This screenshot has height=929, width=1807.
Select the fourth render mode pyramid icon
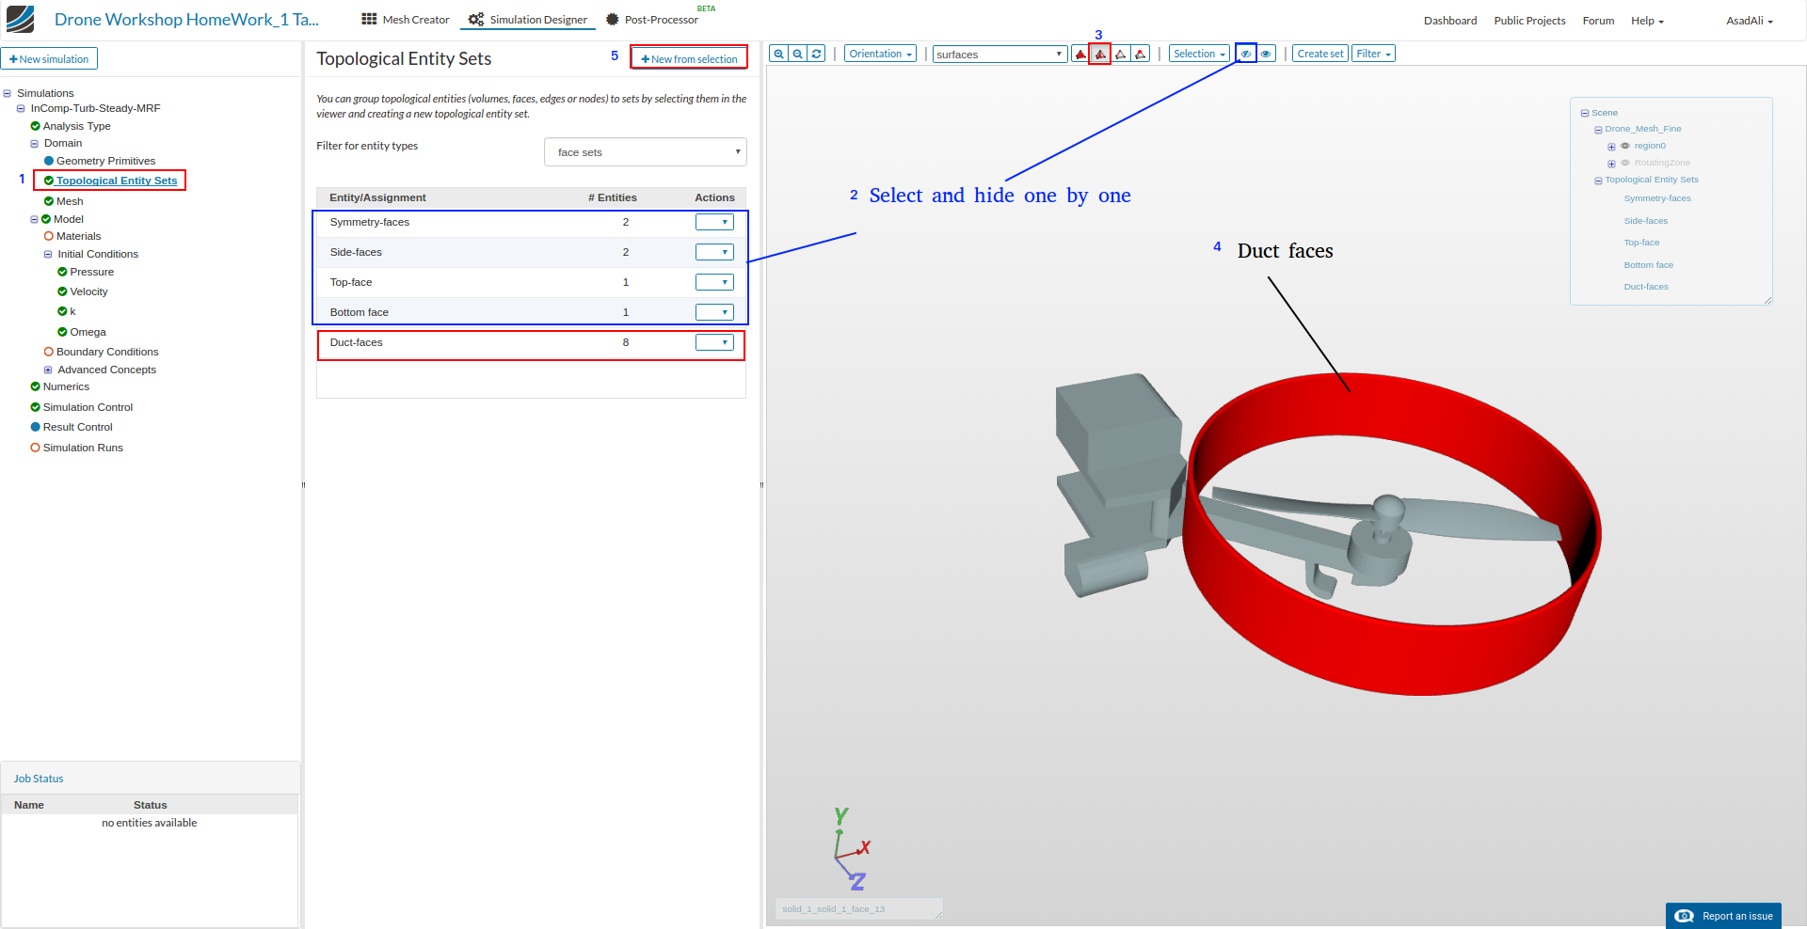(1140, 54)
